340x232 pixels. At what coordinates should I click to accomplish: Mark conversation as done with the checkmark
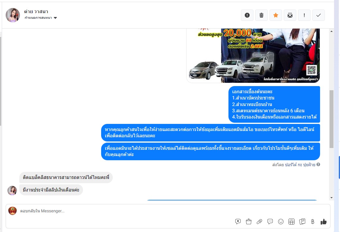319,15
